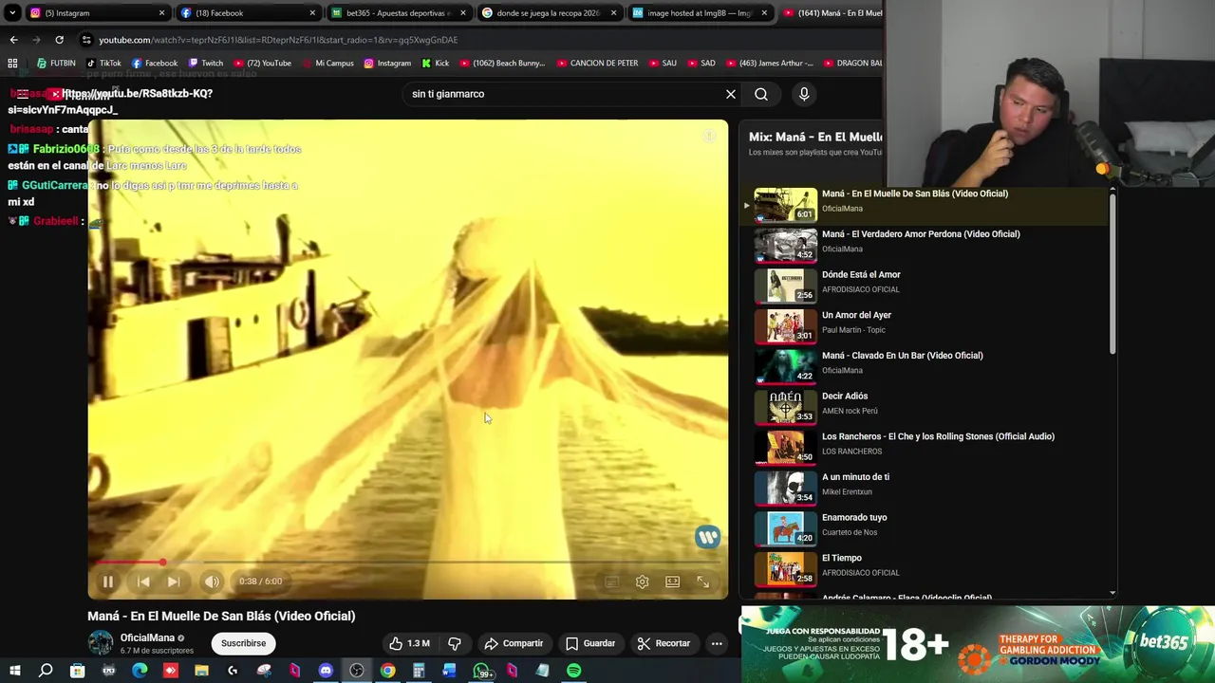Click the Compartir button
Viewport: 1215px width, 683px height.
coord(514,643)
